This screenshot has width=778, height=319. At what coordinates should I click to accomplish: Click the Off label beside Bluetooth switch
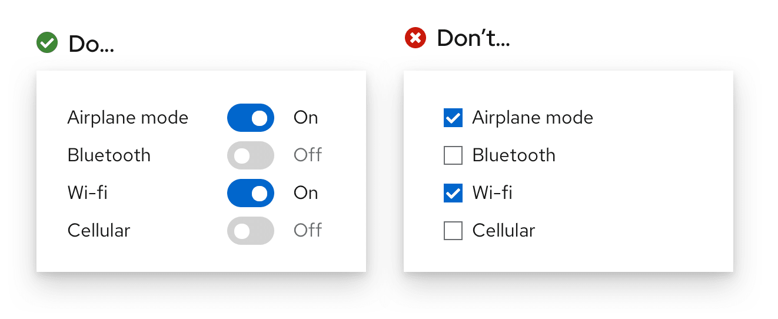tap(308, 155)
